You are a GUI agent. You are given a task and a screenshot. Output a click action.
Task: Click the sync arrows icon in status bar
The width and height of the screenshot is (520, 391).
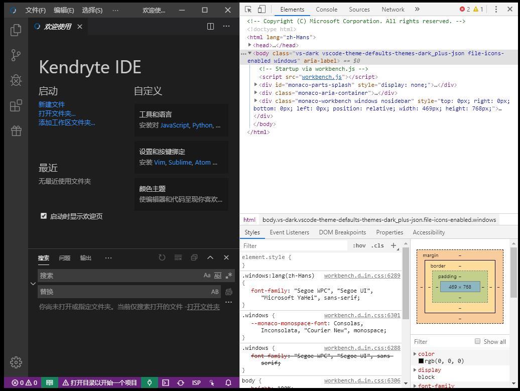pyautogui.click(x=181, y=382)
